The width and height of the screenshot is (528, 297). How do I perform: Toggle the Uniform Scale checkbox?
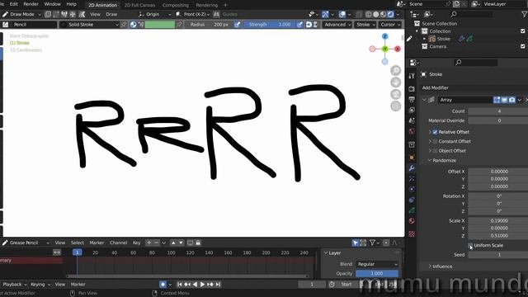[470, 246]
